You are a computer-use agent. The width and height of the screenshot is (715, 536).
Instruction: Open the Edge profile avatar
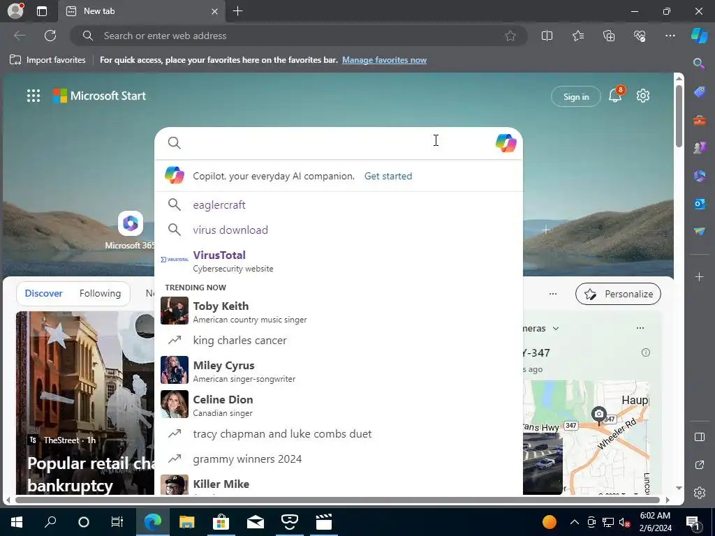pos(15,11)
